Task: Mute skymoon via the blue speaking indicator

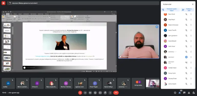Action: point(186,57)
